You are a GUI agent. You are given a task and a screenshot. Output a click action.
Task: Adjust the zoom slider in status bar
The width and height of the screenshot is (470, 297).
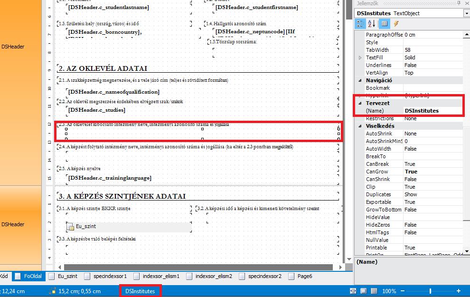[x=431, y=291]
